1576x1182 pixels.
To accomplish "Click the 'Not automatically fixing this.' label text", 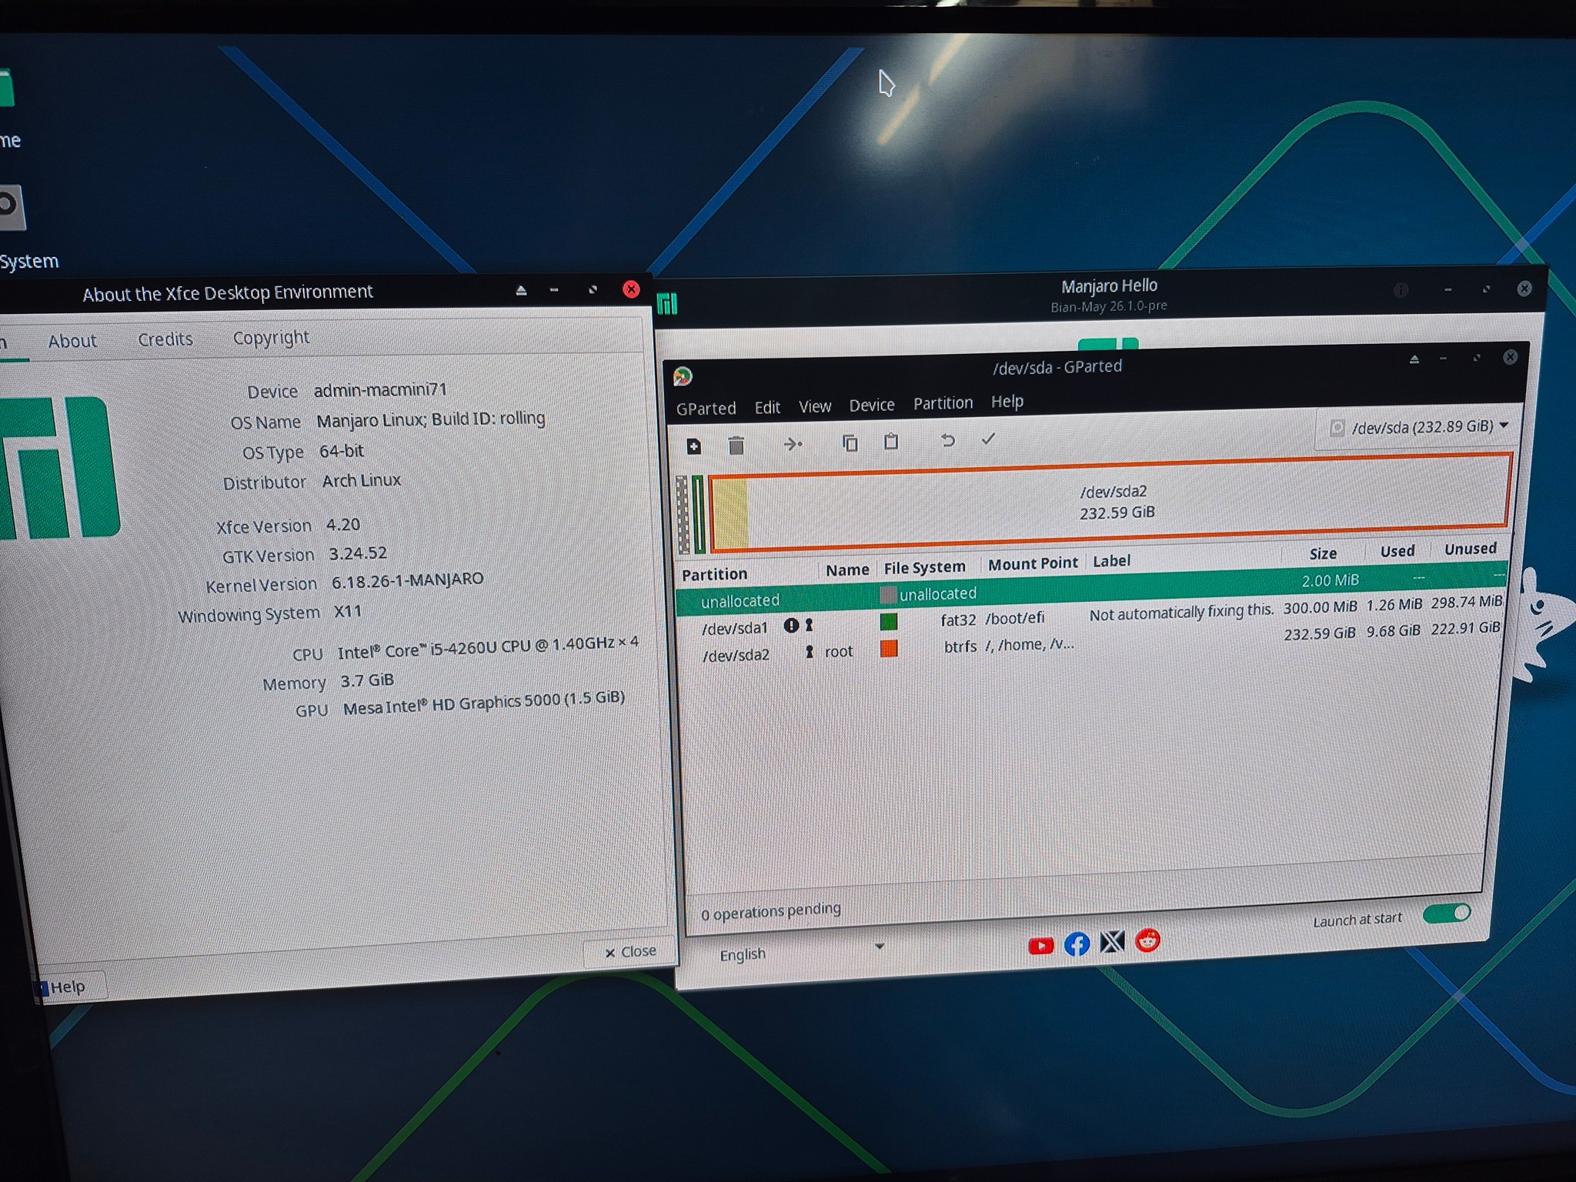I will (1181, 613).
